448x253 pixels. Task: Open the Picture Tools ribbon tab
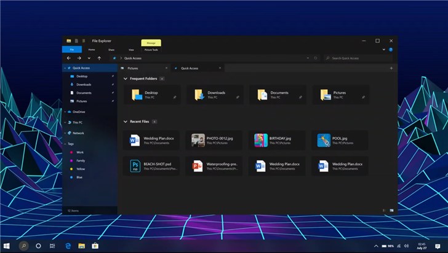(x=151, y=50)
